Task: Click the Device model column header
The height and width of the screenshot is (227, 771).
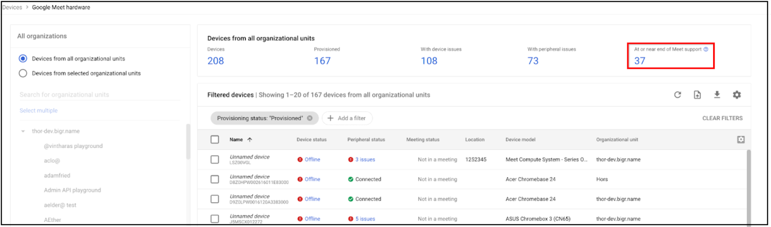Action: point(520,139)
